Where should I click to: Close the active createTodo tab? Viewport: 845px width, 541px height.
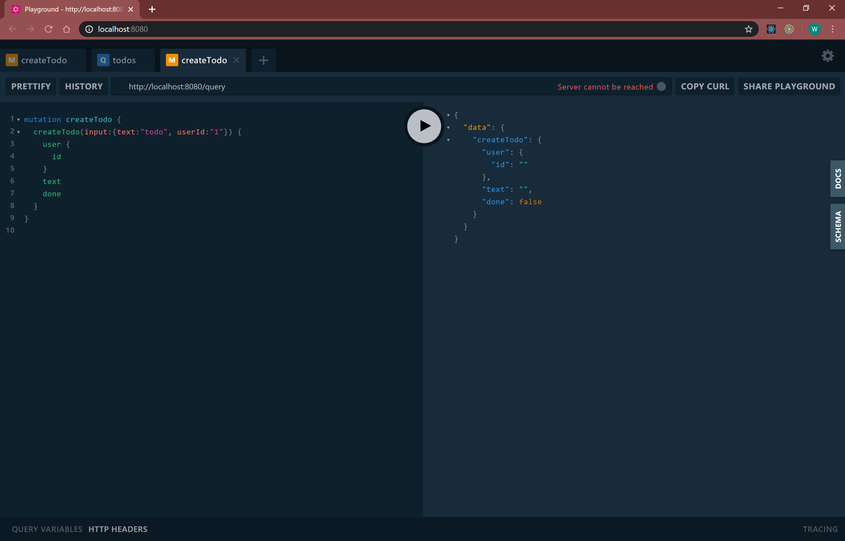tap(237, 60)
